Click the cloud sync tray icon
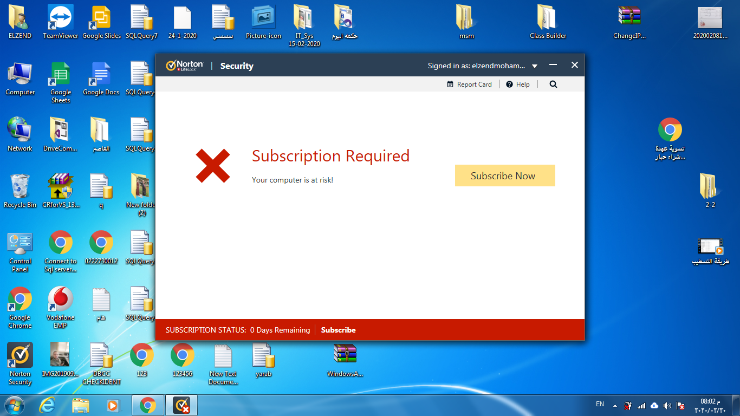The height and width of the screenshot is (416, 740). click(x=654, y=405)
